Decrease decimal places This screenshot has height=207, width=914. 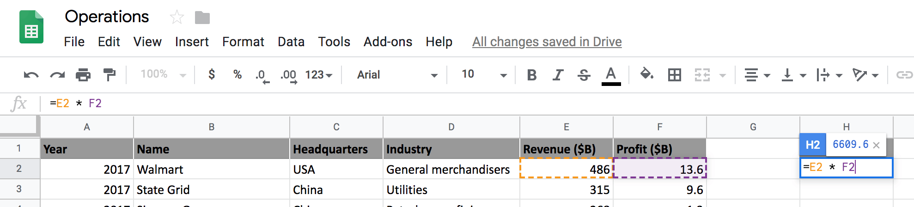(x=262, y=76)
